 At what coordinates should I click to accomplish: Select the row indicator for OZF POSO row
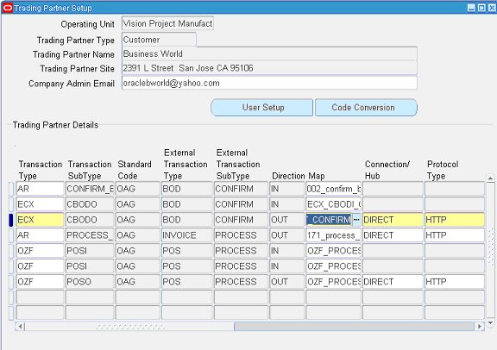coord(11,282)
